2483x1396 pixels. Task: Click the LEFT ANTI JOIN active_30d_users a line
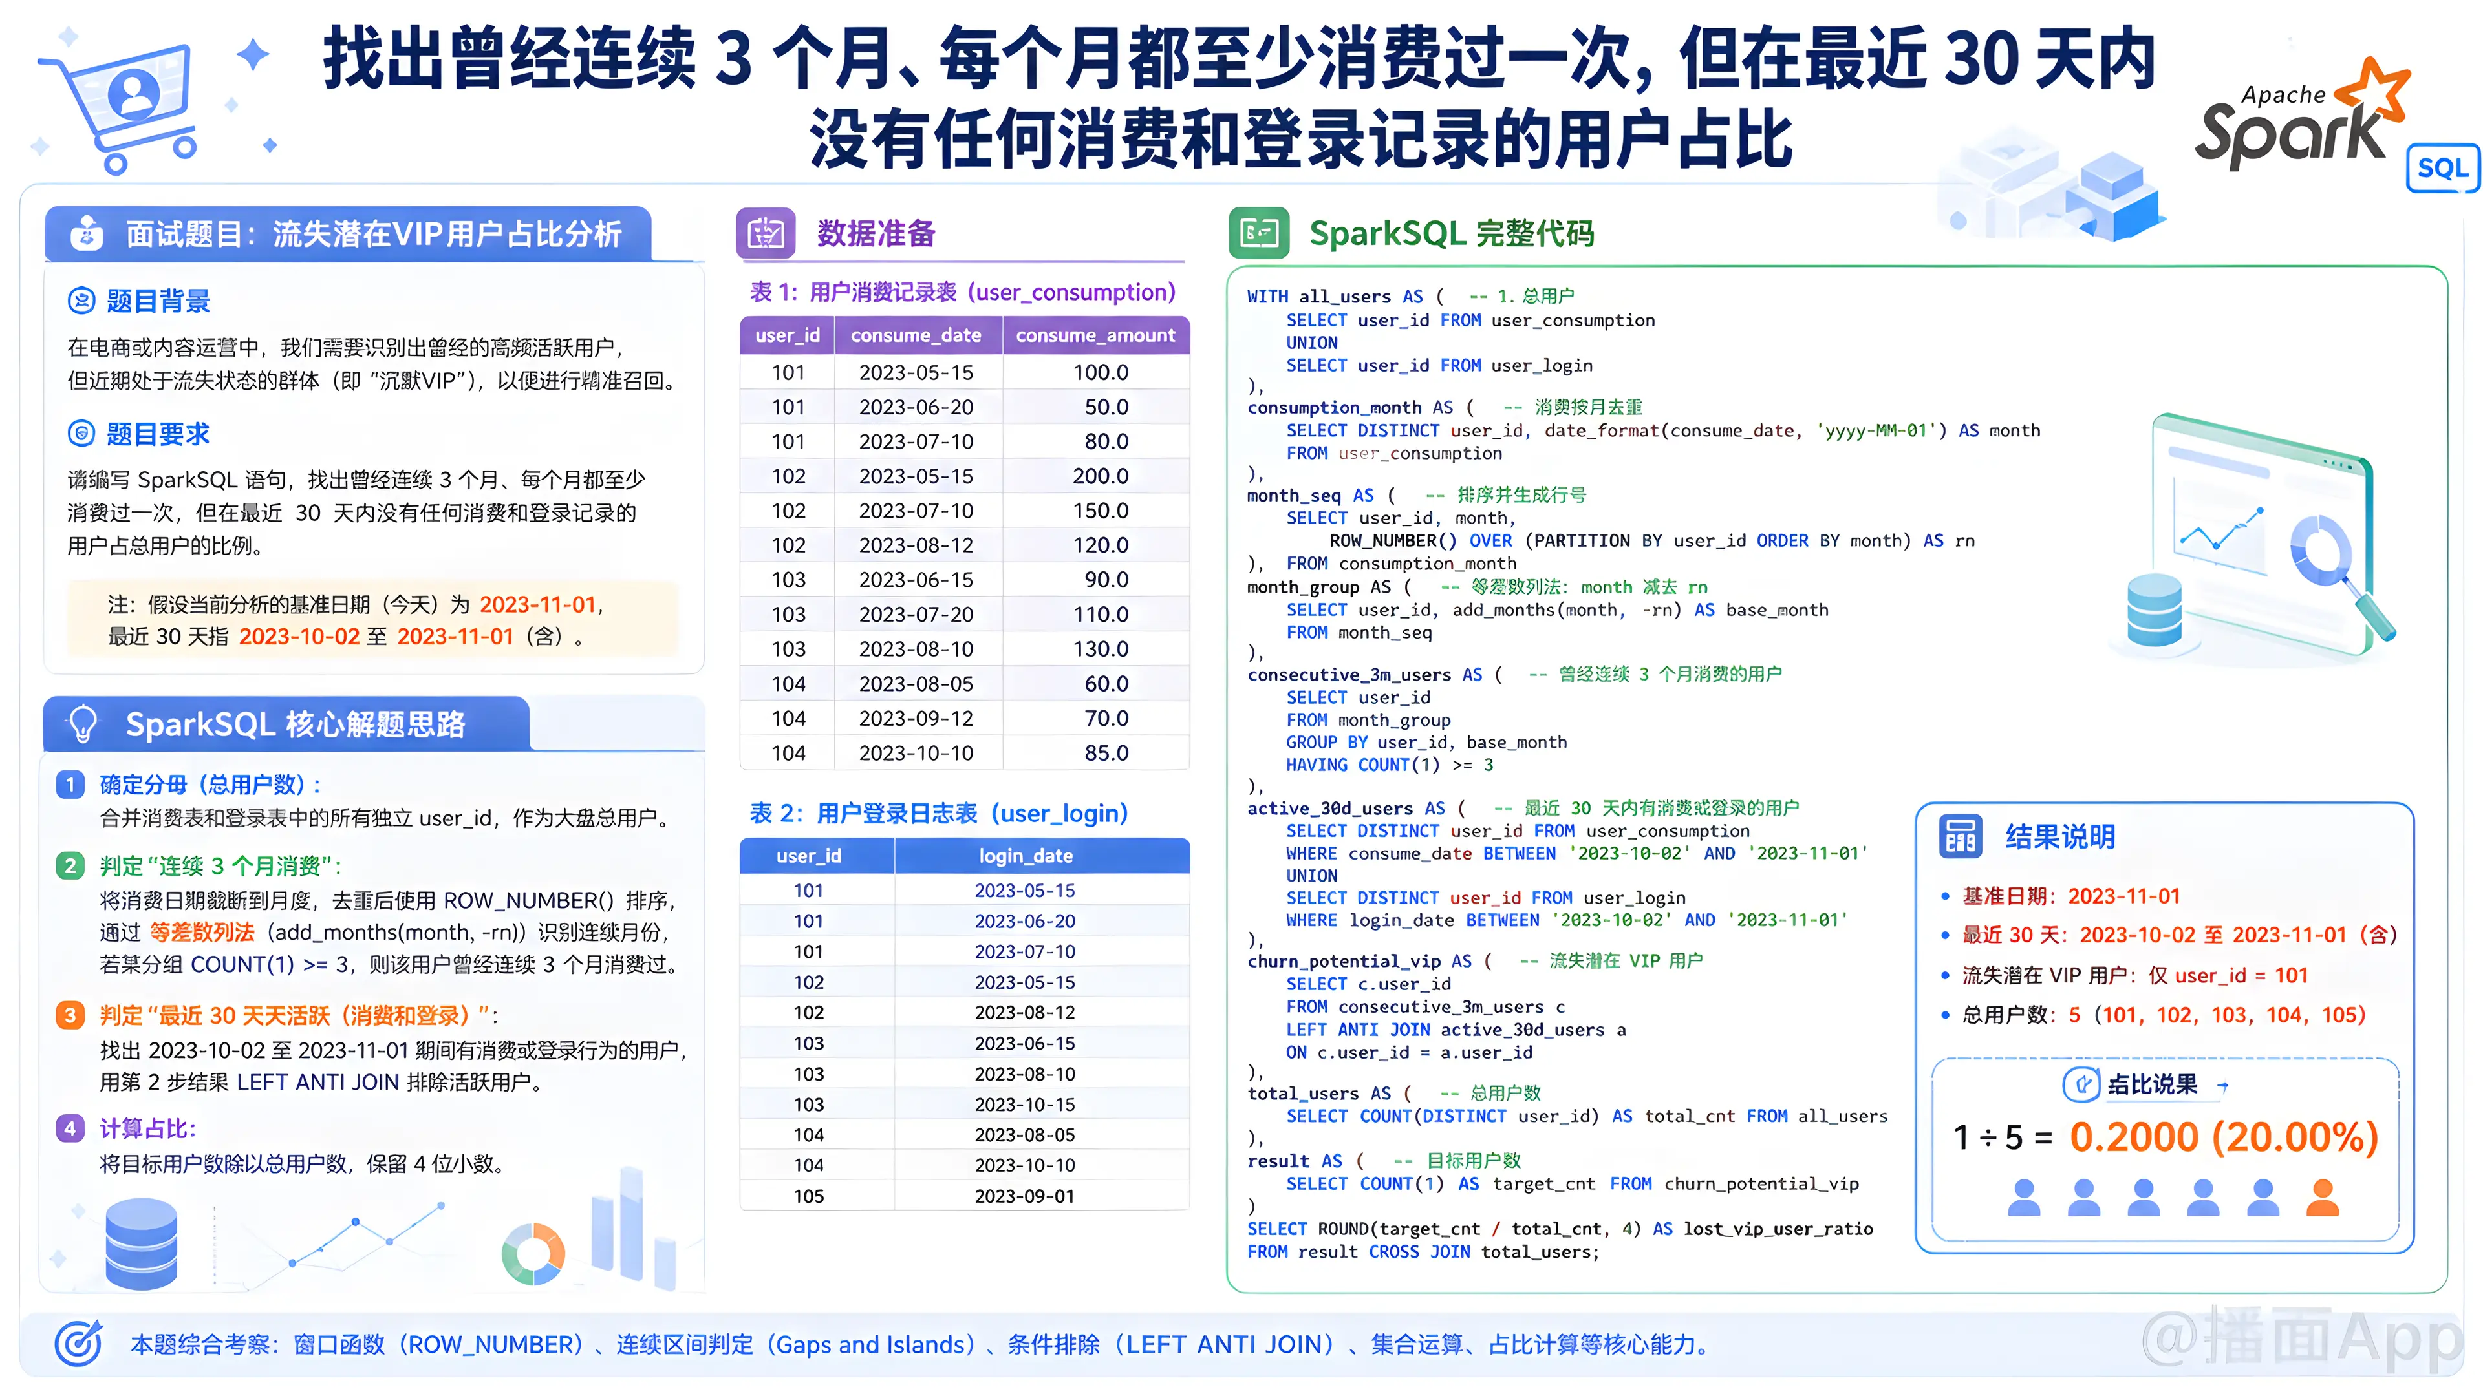[1456, 1030]
